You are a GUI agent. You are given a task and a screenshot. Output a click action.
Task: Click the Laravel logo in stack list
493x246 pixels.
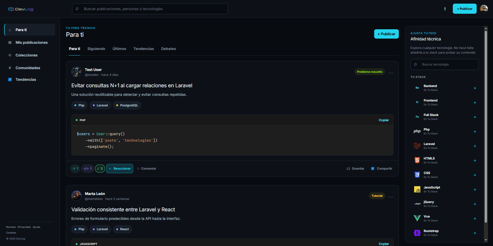click(417, 146)
